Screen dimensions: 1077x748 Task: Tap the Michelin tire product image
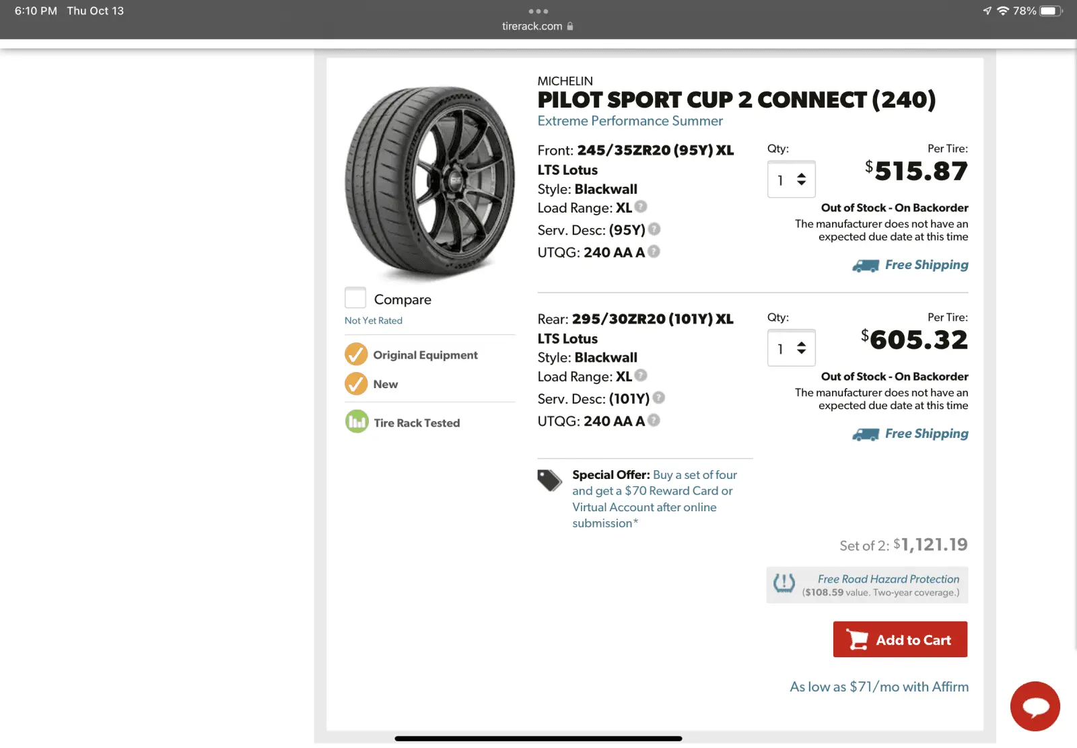click(x=429, y=182)
